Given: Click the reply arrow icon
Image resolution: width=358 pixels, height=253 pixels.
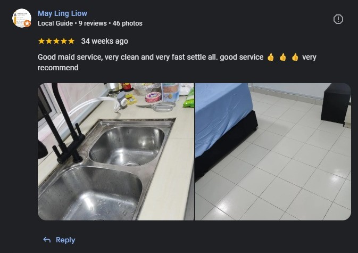Looking at the screenshot, I should [x=47, y=240].
